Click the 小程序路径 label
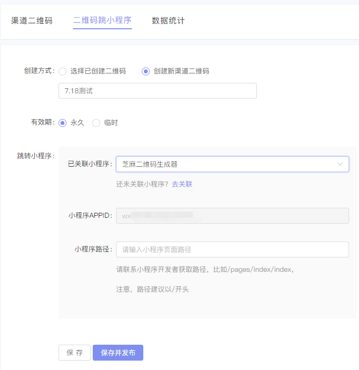Screen dimensions: 359x370 pyautogui.click(x=94, y=249)
